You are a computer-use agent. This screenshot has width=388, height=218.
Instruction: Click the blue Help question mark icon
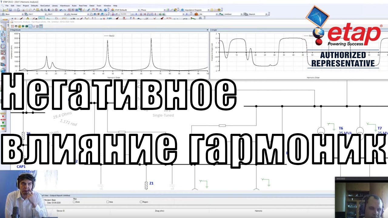click(x=105, y=10)
